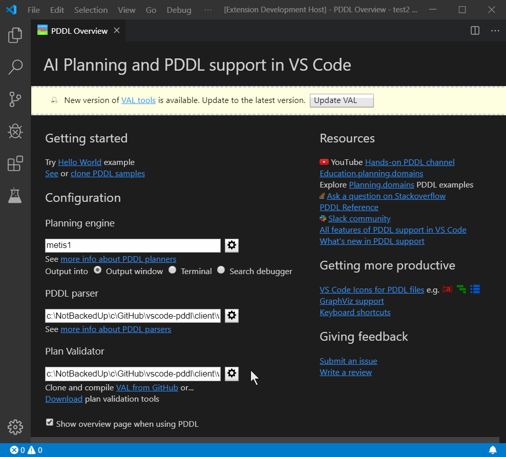The image size is (506, 457).
Task: Click the YouTube icon in Resources
Action: coord(324,162)
